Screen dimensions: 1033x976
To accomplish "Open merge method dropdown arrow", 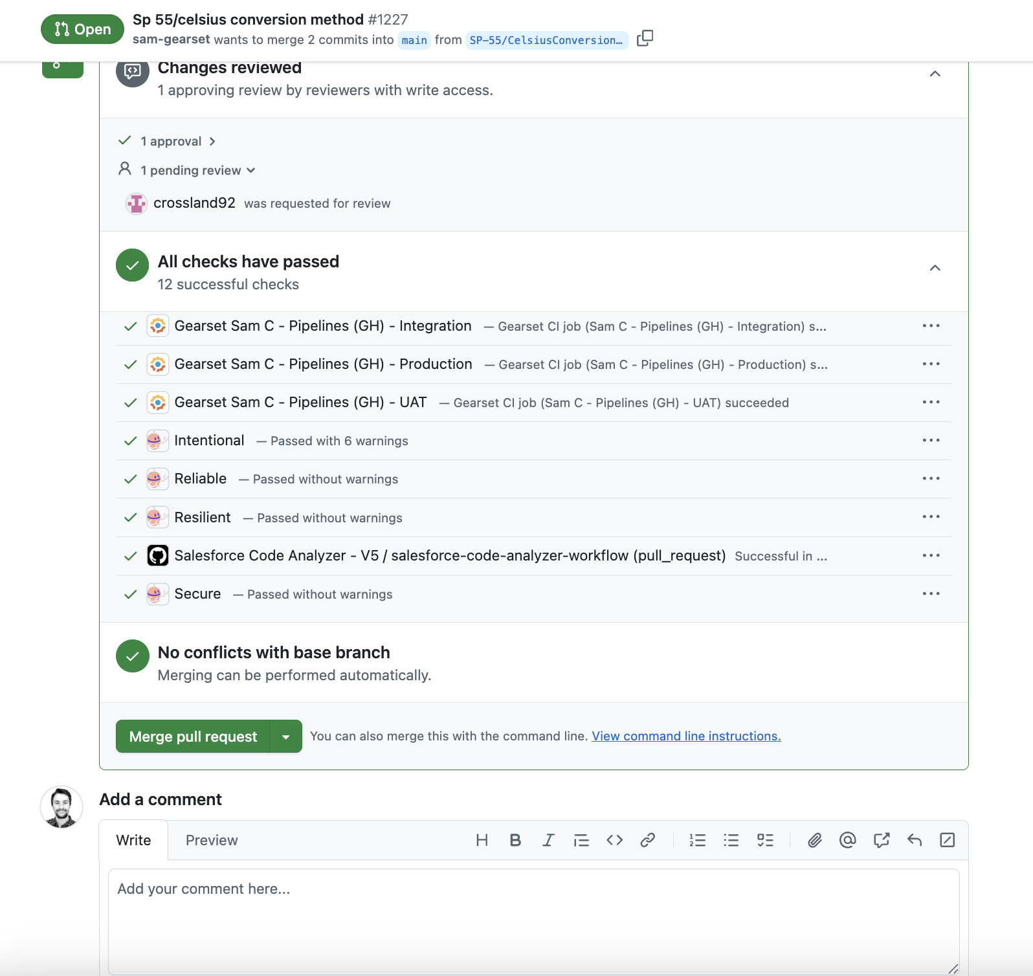I will 285,737.
